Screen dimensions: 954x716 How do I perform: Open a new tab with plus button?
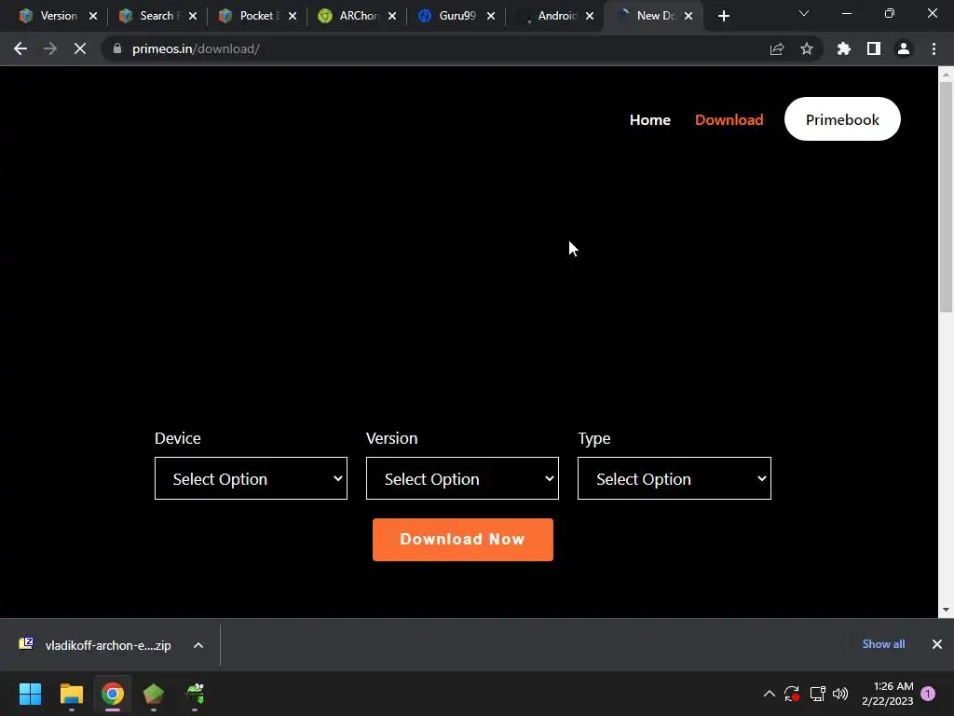point(723,16)
